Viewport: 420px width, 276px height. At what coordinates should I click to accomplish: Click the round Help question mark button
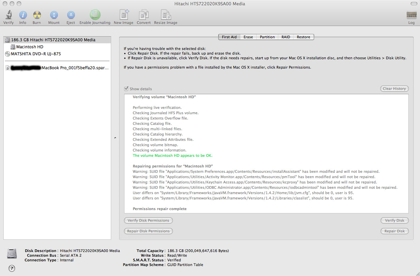click(11, 268)
